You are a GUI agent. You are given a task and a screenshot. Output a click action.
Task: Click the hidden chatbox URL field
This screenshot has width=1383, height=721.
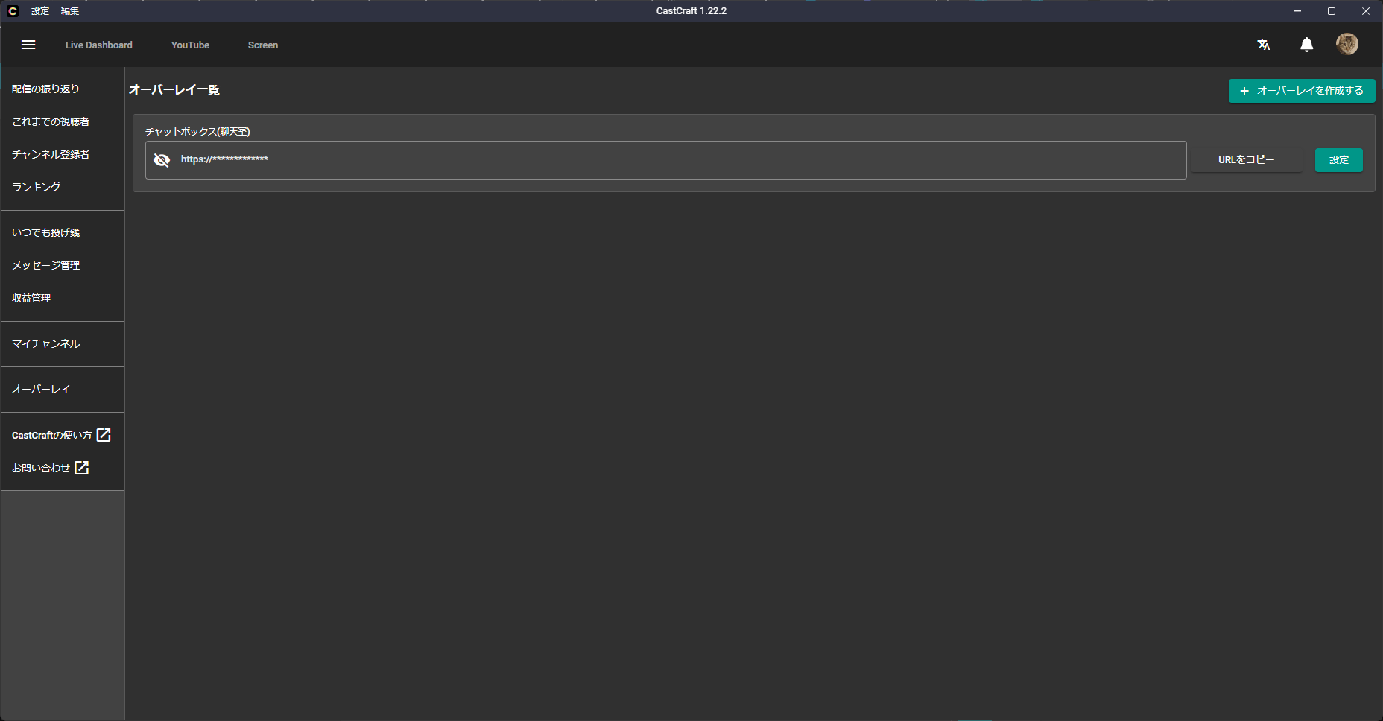666,160
